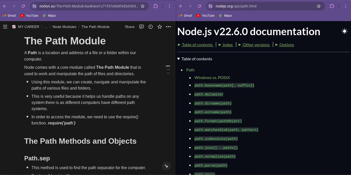
Task: Open path.matchesGlob(path, pattern) link
Action: tap(226, 130)
